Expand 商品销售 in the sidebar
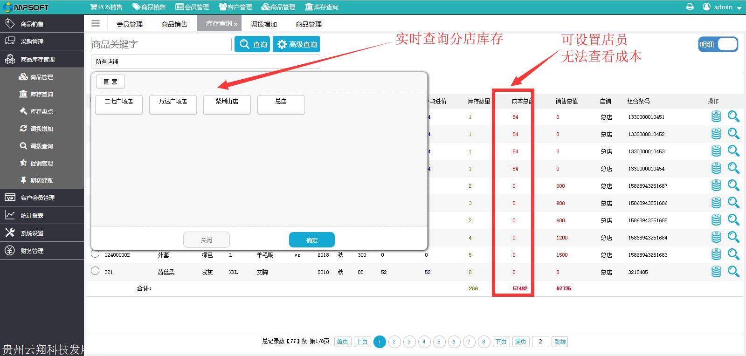 coord(42,24)
